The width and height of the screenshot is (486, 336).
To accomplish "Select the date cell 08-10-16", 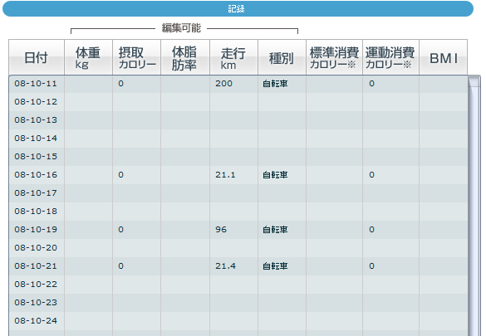I will click(37, 175).
